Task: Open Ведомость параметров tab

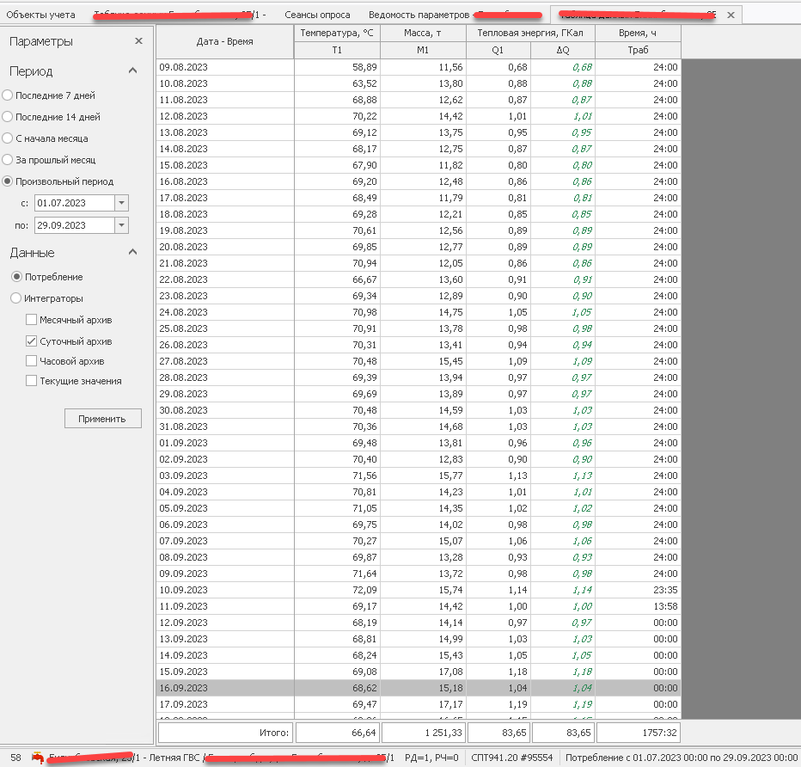Action: click(454, 15)
